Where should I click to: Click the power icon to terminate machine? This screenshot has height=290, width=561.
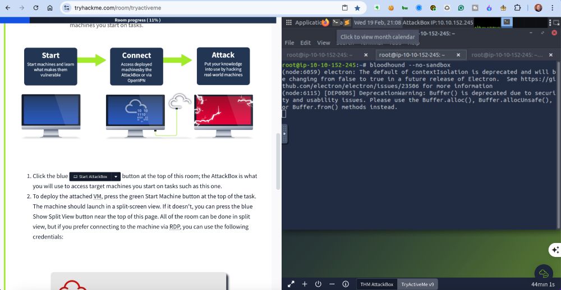coord(318,284)
